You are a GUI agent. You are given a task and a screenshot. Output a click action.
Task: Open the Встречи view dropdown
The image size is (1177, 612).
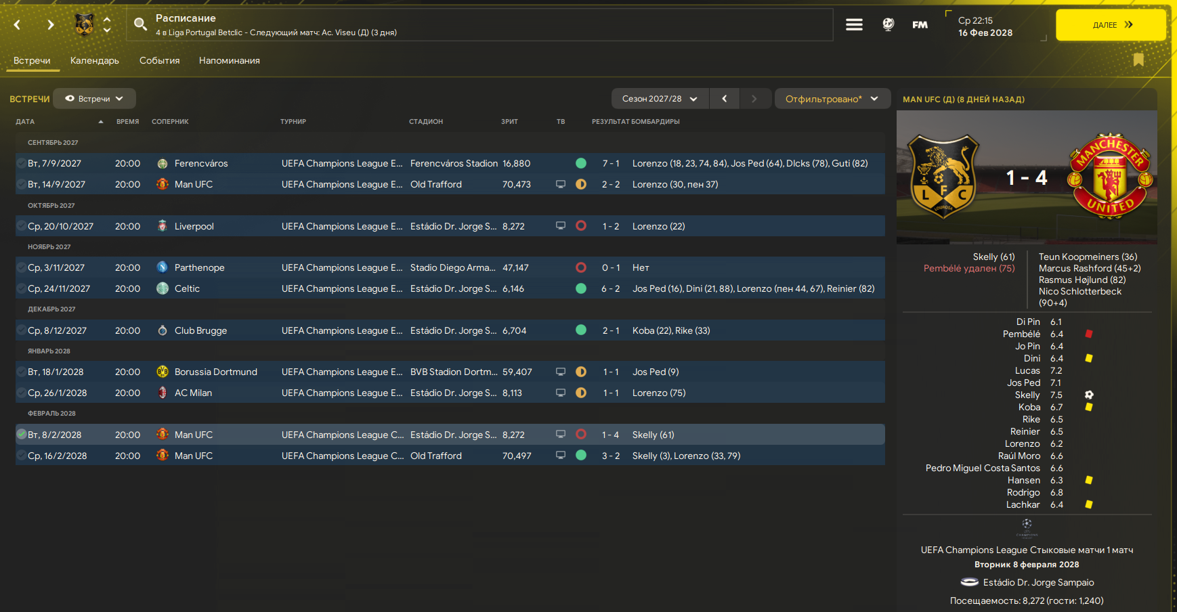pyautogui.click(x=94, y=99)
